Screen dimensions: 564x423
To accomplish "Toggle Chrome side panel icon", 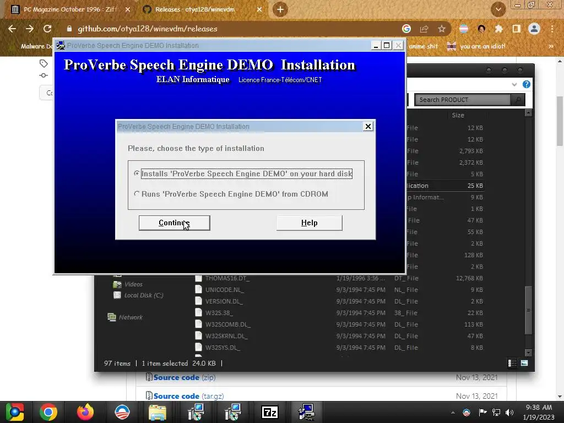I will click(x=517, y=29).
